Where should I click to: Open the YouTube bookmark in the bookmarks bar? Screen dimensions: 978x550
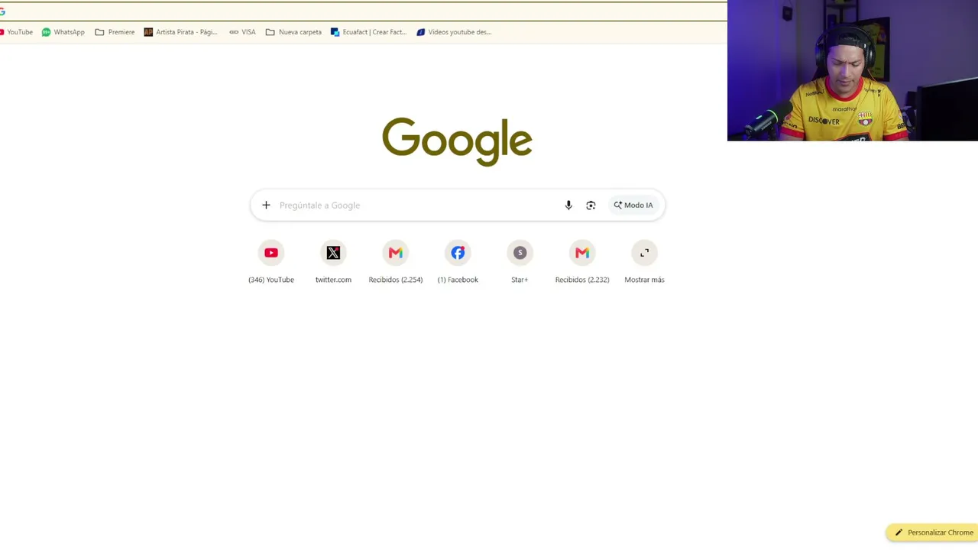17,32
